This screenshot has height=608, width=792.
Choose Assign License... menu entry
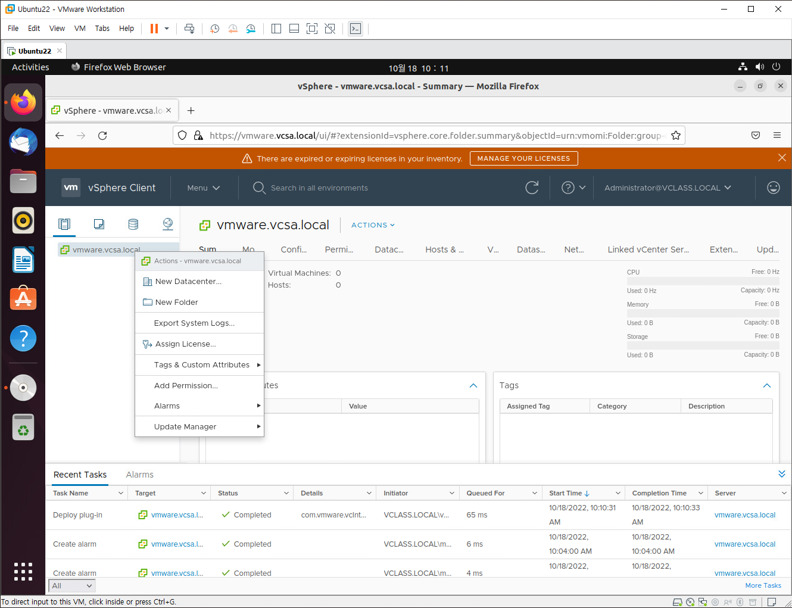pyautogui.click(x=199, y=344)
